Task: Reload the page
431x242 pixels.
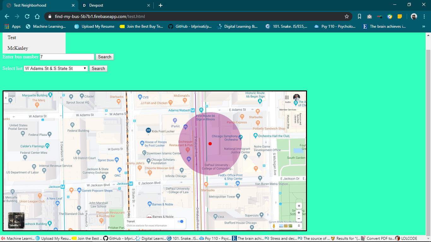Action: pyautogui.click(x=27, y=16)
